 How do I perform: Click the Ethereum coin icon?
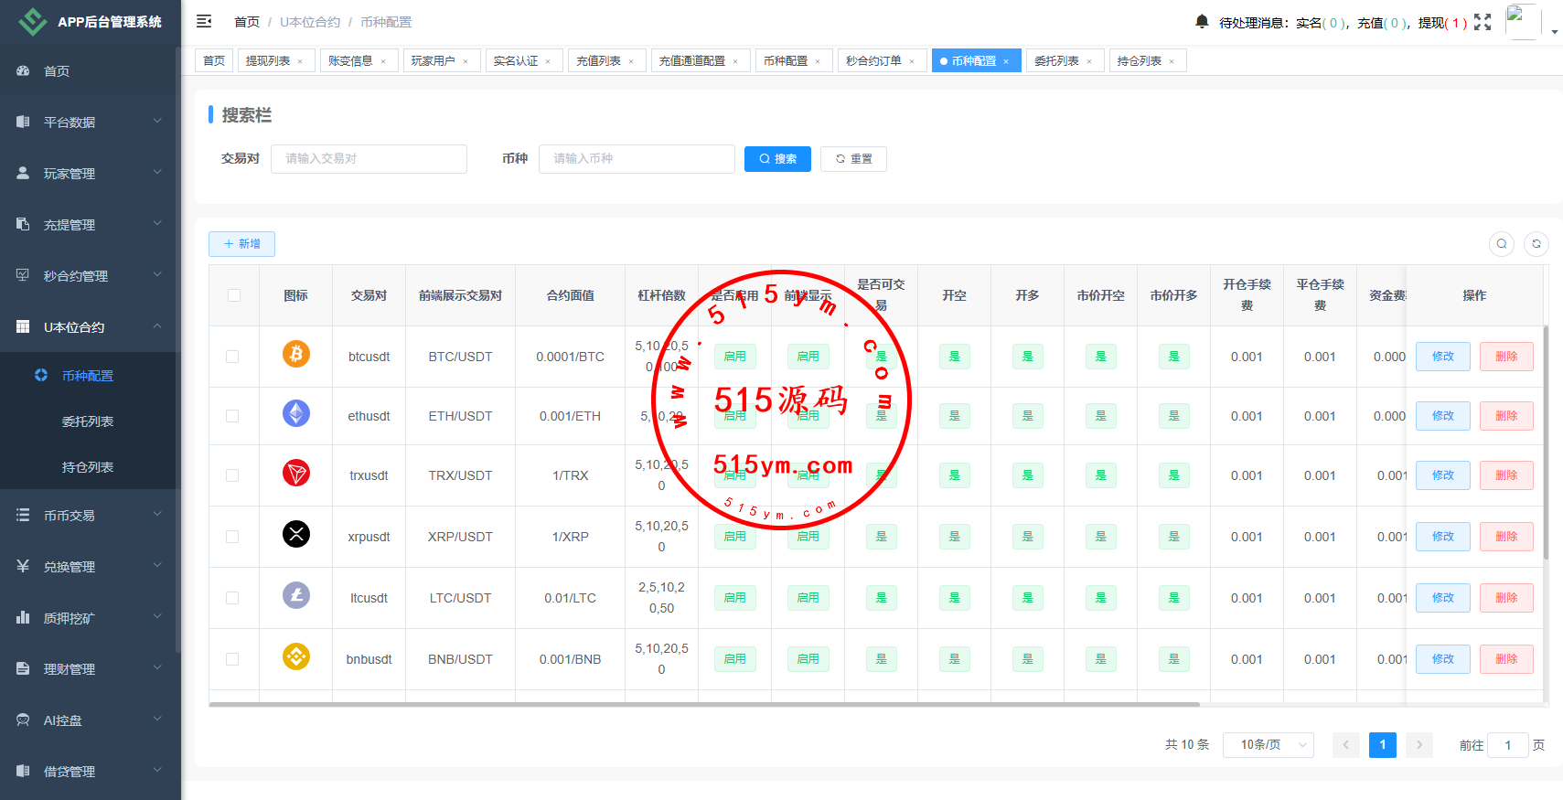click(295, 414)
